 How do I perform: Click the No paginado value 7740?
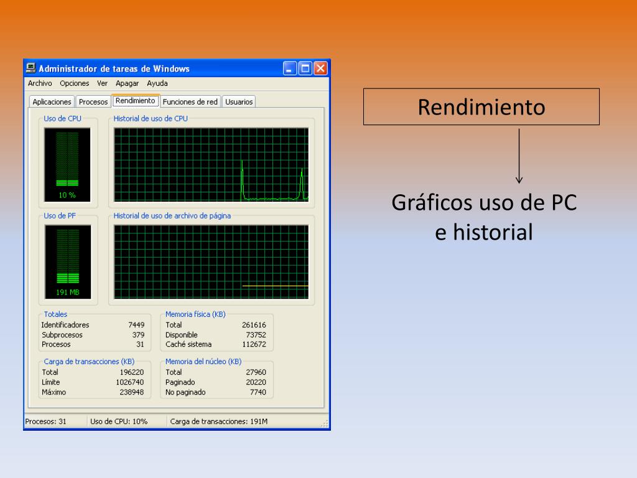pyautogui.click(x=258, y=392)
